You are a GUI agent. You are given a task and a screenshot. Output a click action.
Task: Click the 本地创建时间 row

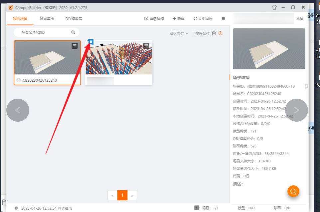tap(263, 116)
